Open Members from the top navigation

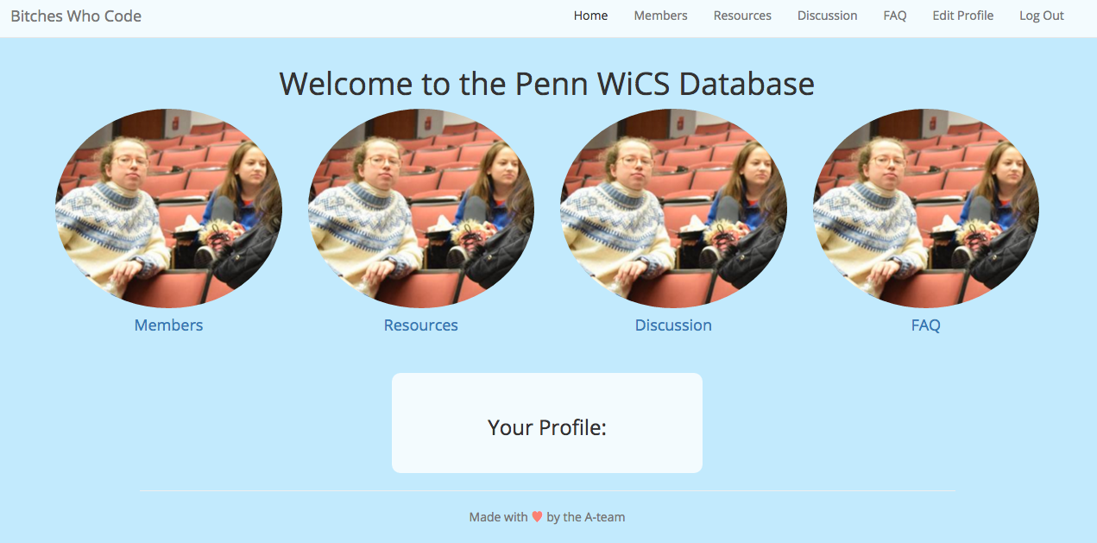tap(660, 16)
